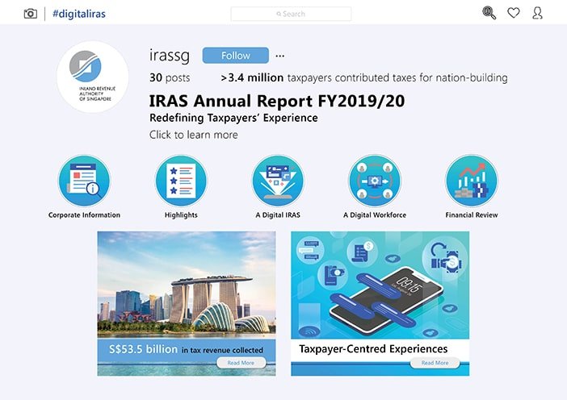Viewport: 567px width, 400px height.
Task: Expand the three-dots more options menu
Action: (280, 56)
